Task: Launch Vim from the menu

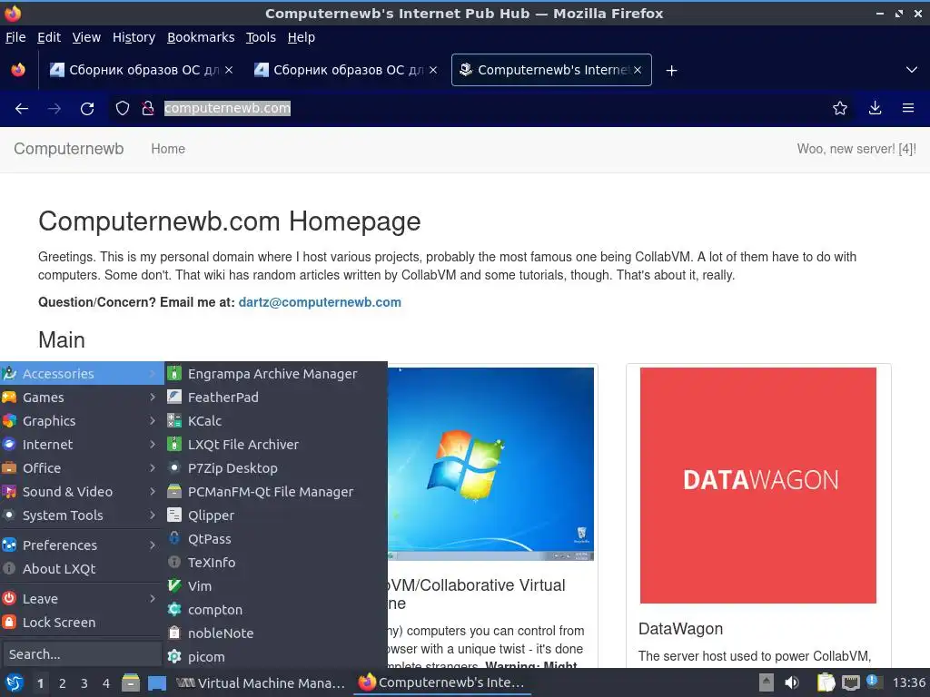Action: (x=276, y=586)
